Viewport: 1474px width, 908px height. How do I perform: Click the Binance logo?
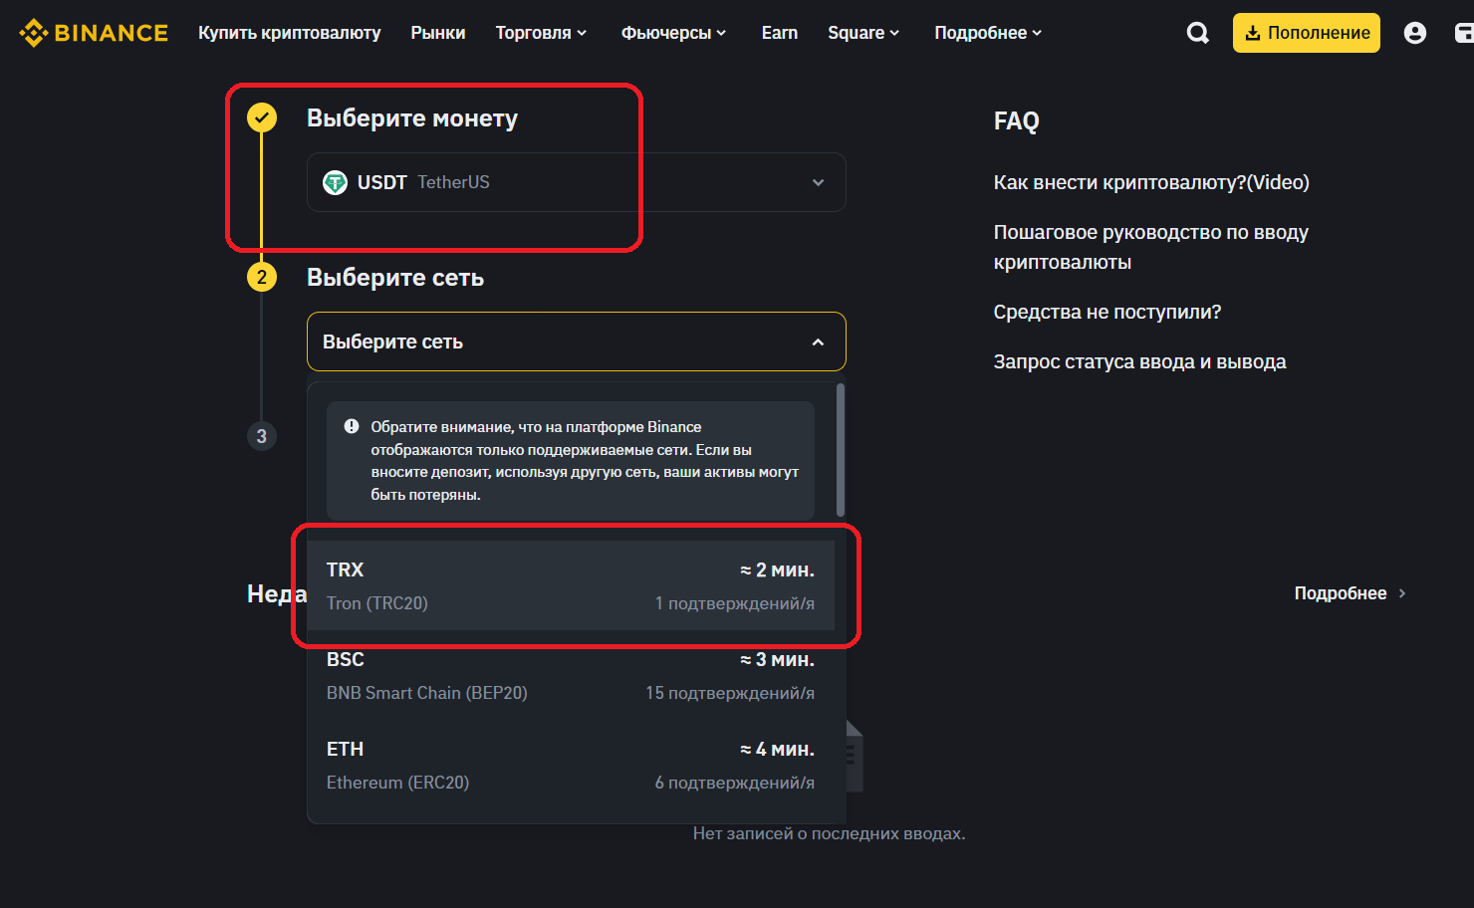point(94,33)
